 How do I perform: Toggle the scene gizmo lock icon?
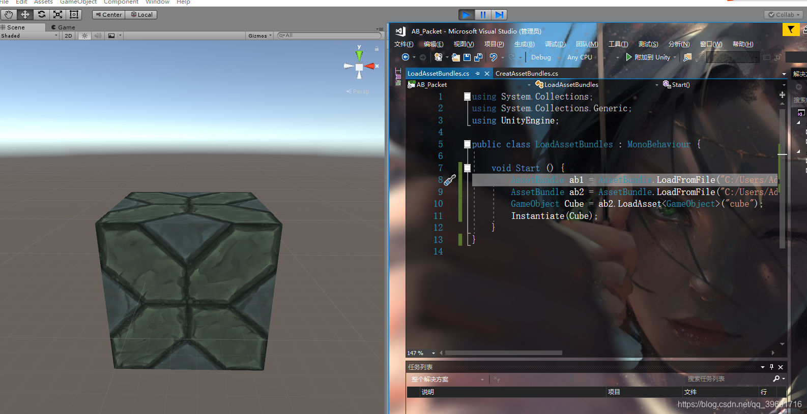[x=377, y=49]
